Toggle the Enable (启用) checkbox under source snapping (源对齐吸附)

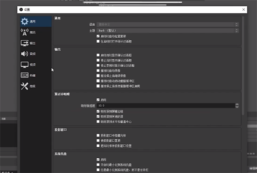coord(98,100)
